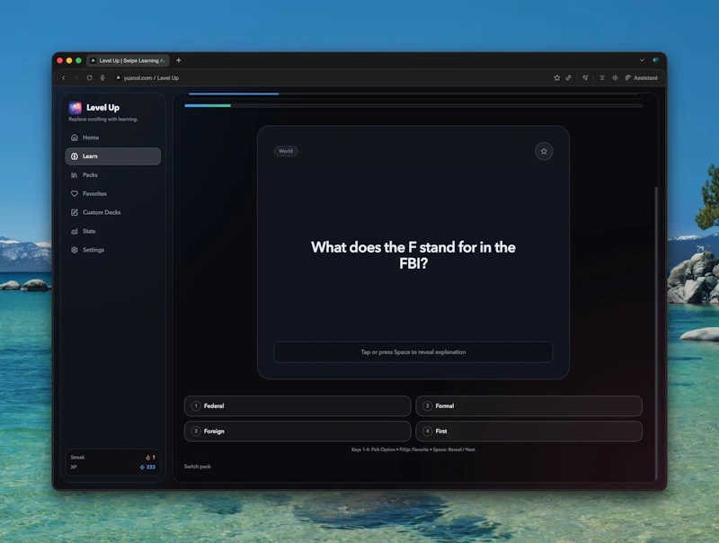Click the audio waveform toolbar icon

click(x=615, y=78)
